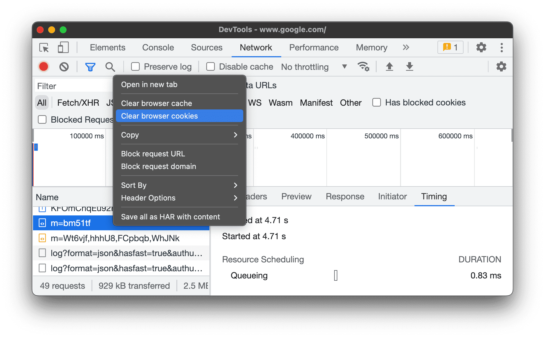Select the inspect element tool
The image size is (545, 338).
[x=44, y=48]
